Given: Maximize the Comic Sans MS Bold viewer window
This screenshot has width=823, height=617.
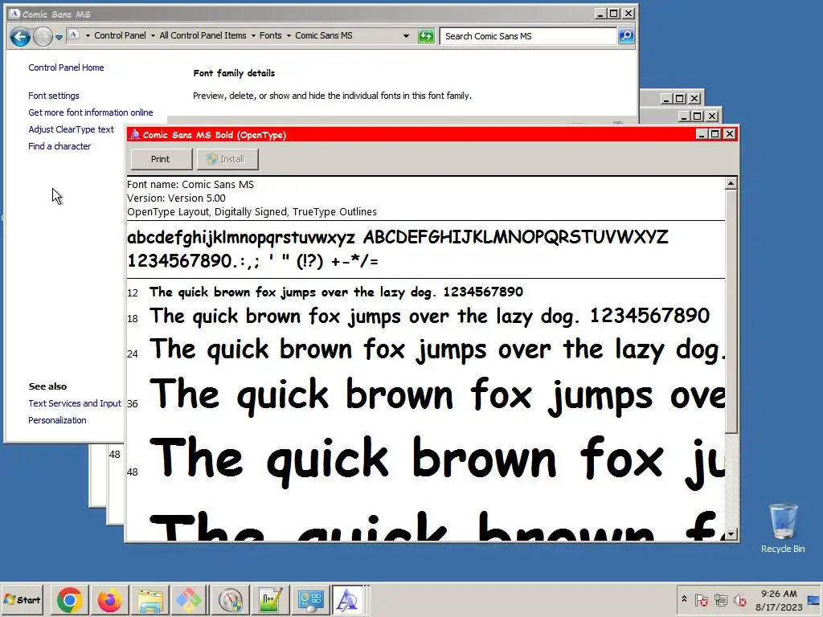Looking at the screenshot, I should (714, 134).
